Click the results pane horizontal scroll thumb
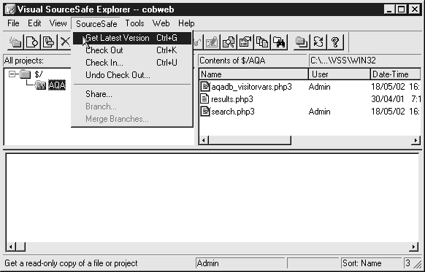This screenshot has width=425, height=272. pyautogui.click(x=20, y=246)
